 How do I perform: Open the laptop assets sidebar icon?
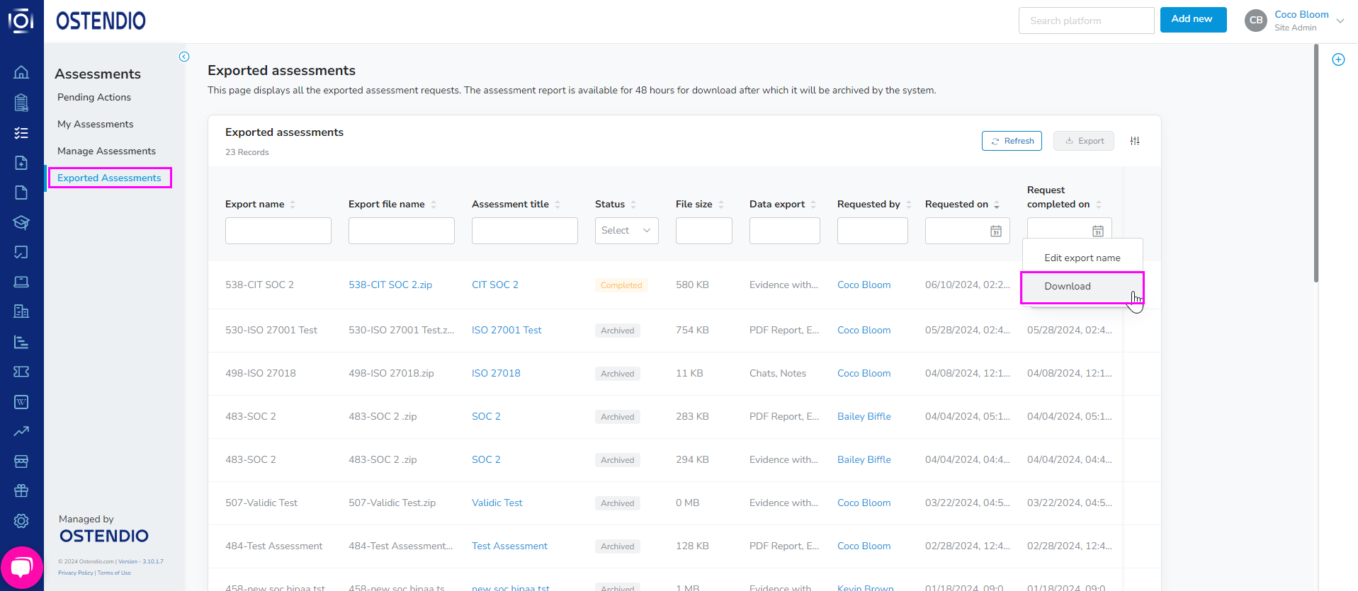click(21, 282)
